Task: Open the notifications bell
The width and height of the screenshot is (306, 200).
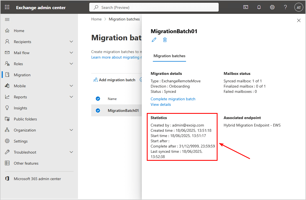Action: click(259, 7)
